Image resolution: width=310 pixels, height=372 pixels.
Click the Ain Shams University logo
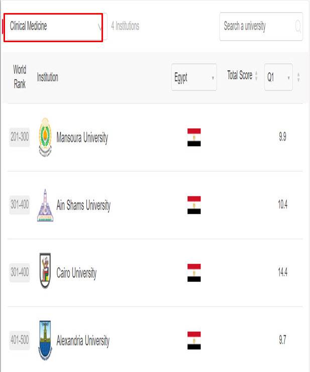45,205
